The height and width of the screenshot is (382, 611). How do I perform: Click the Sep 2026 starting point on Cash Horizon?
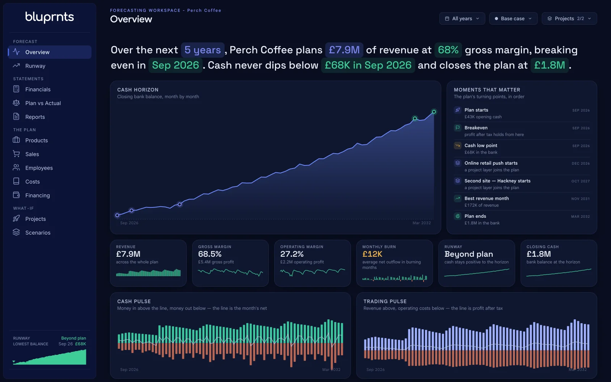pyautogui.click(x=117, y=215)
